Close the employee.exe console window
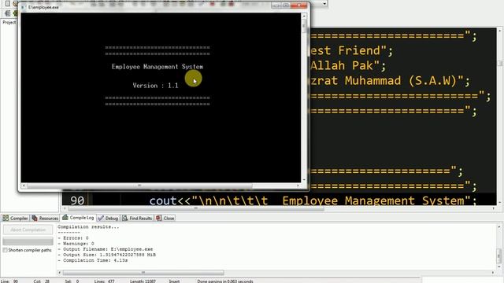This screenshot has width=504, height=283. point(299,6)
